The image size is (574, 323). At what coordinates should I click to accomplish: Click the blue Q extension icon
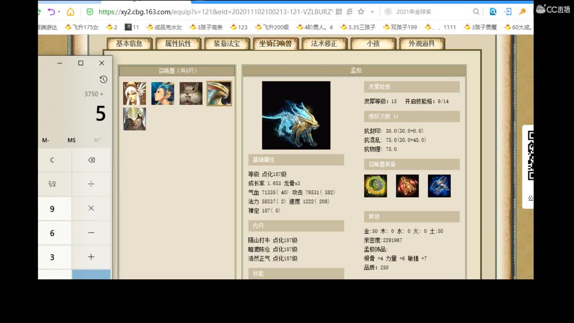tap(493, 12)
